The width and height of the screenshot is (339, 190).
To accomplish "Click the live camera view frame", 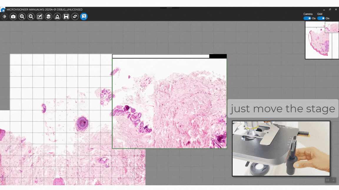I will pos(169,104).
